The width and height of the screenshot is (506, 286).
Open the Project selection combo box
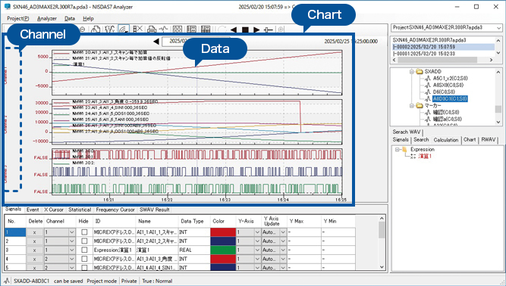pos(447,28)
